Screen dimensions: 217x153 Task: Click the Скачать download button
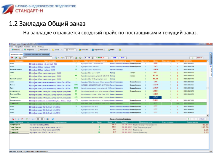tap(16, 50)
